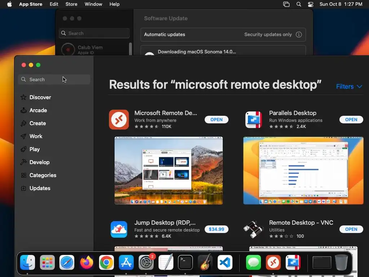Click the Automatic updates info icon
369x277 pixels.
299,34
